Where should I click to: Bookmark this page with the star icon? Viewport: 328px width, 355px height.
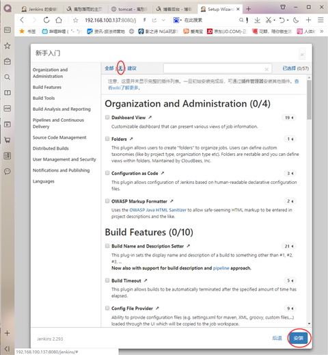76,21
